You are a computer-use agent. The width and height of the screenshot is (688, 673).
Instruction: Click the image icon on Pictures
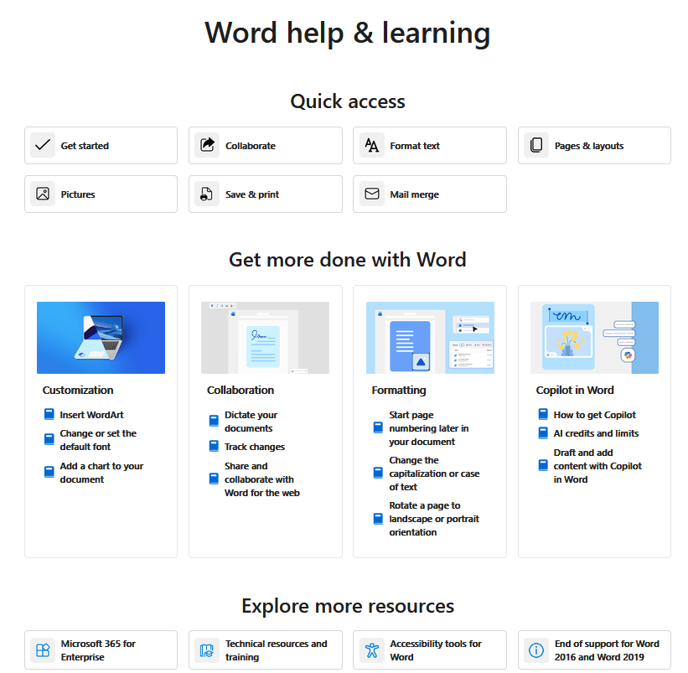[43, 194]
